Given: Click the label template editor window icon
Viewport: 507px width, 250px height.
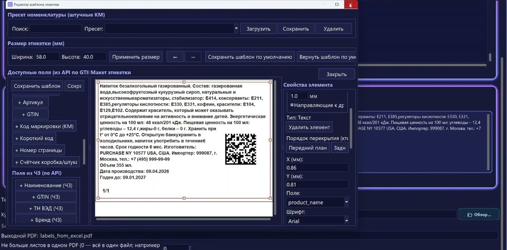Looking at the screenshot, I should click(10, 4).
